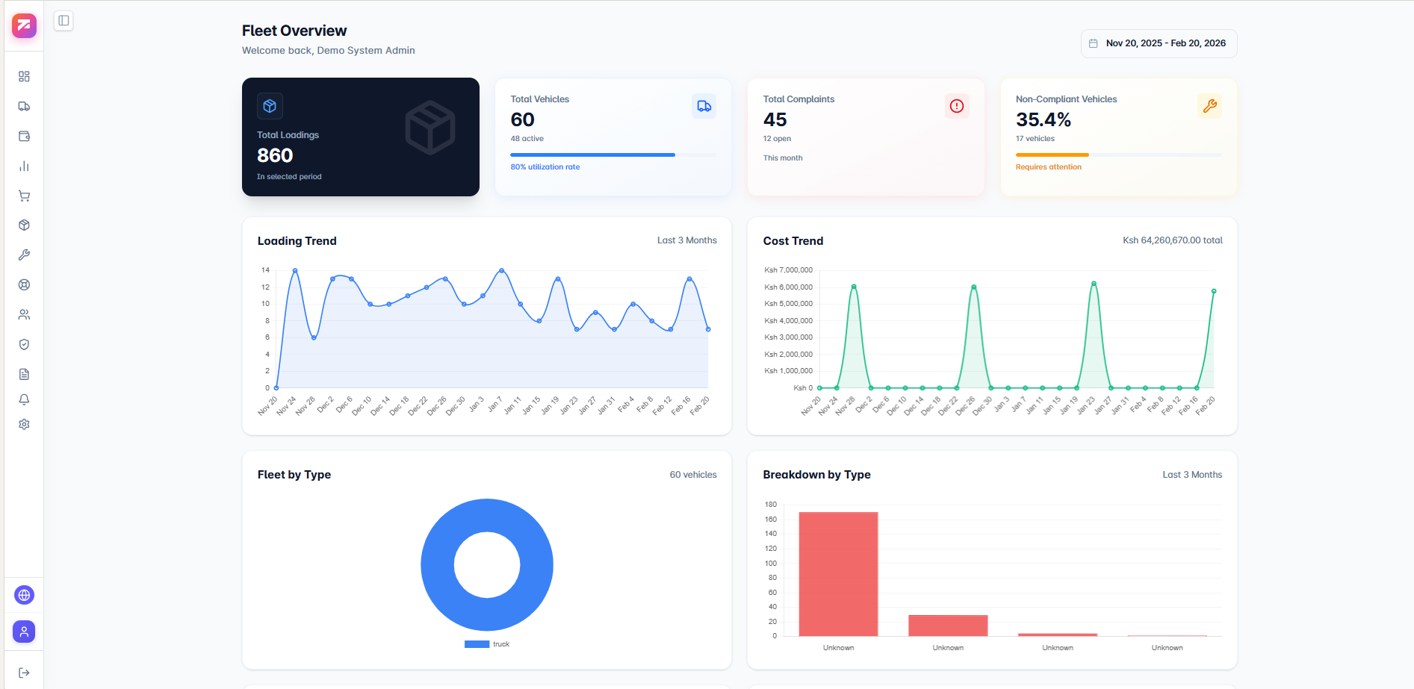Open the wrench maintenance sidebar icon
Image resolution: width=1414 pixels, height=689 pixels.
24,255
